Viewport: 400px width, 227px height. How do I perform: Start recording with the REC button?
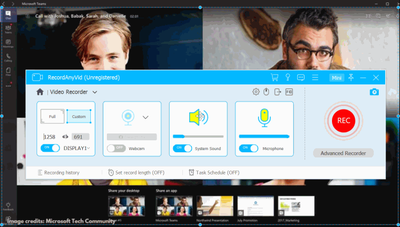343,120
